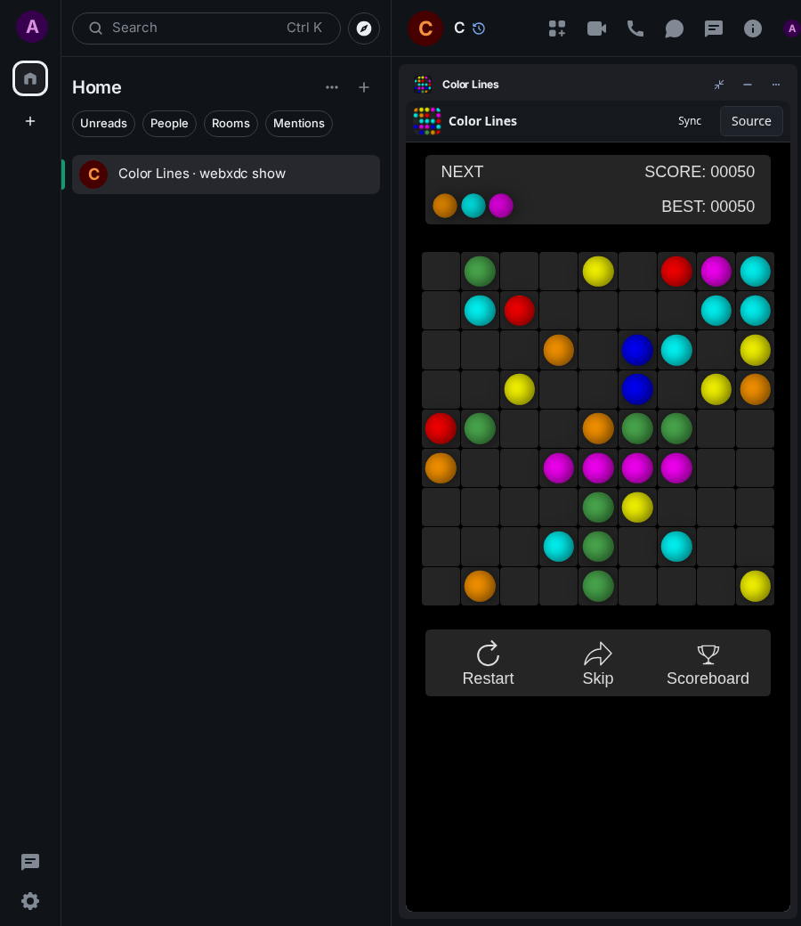Open the Color Lines webxdc show room
Image resolution: width=801 pixels, height=926 pixels.
(x=226, y=175)
